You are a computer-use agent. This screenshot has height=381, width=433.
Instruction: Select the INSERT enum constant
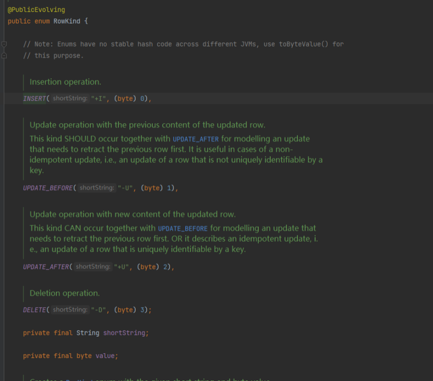tap(34, 99)
